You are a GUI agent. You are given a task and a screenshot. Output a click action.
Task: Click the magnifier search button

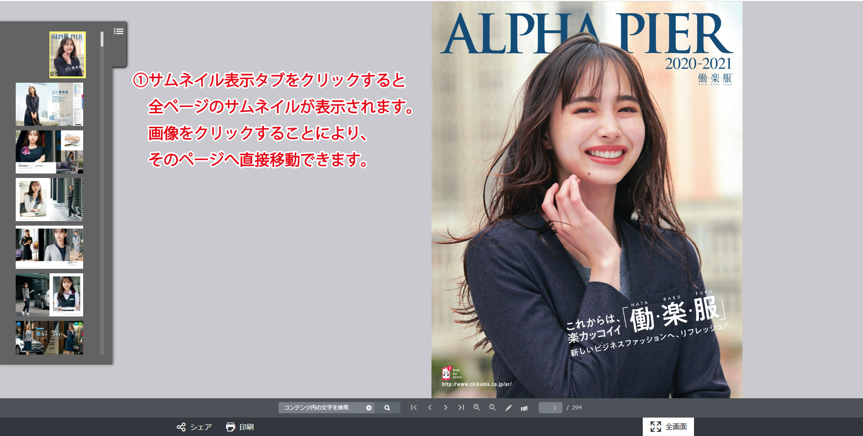pyautogui.click(x=387, y=408)
